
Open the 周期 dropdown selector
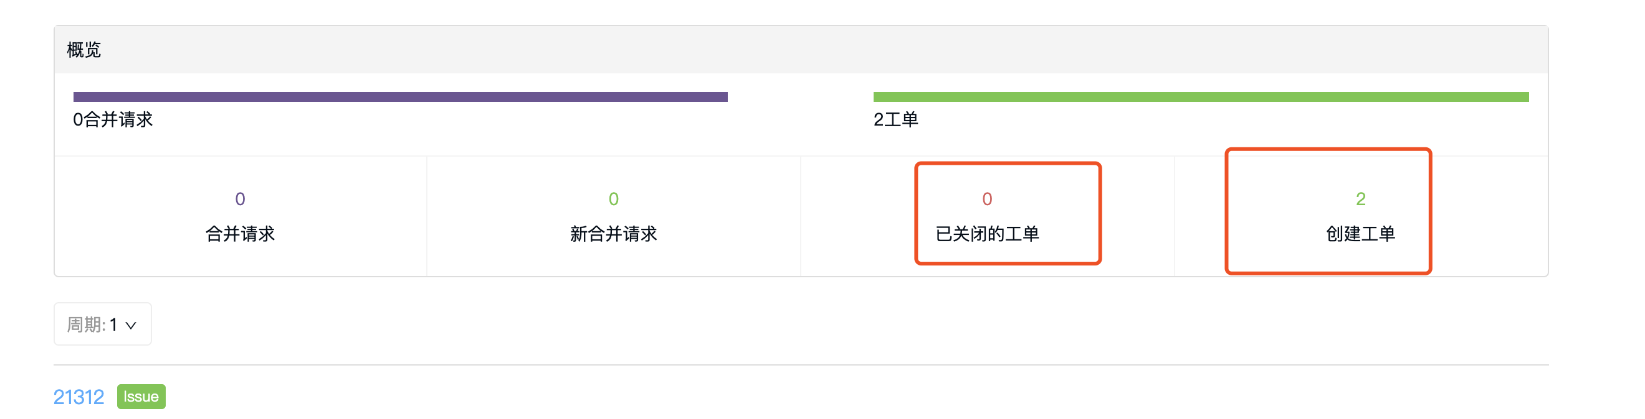[x=103, y=324]
